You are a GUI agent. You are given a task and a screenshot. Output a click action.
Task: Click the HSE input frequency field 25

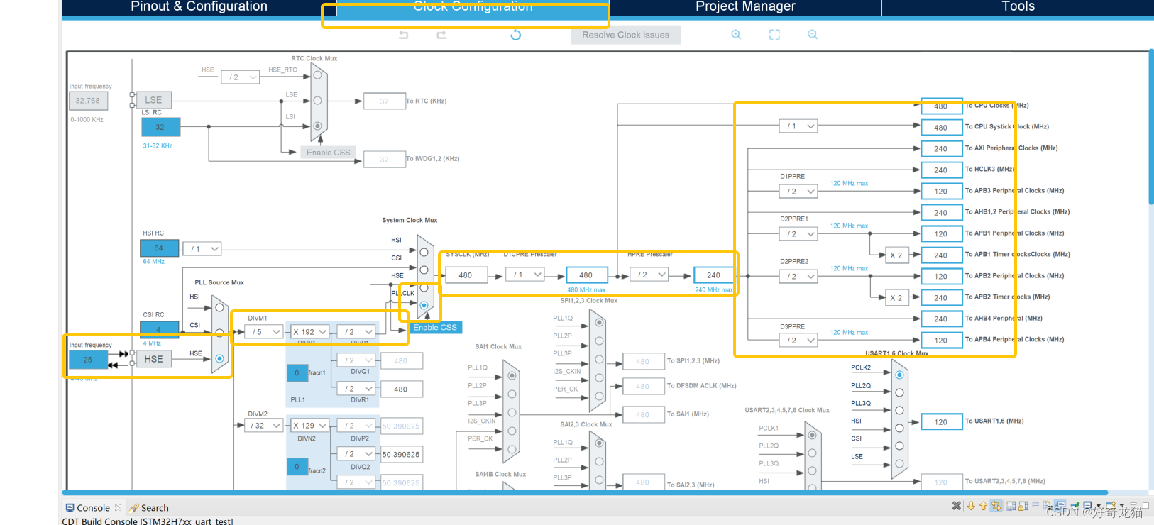click(x=88, y=360)
